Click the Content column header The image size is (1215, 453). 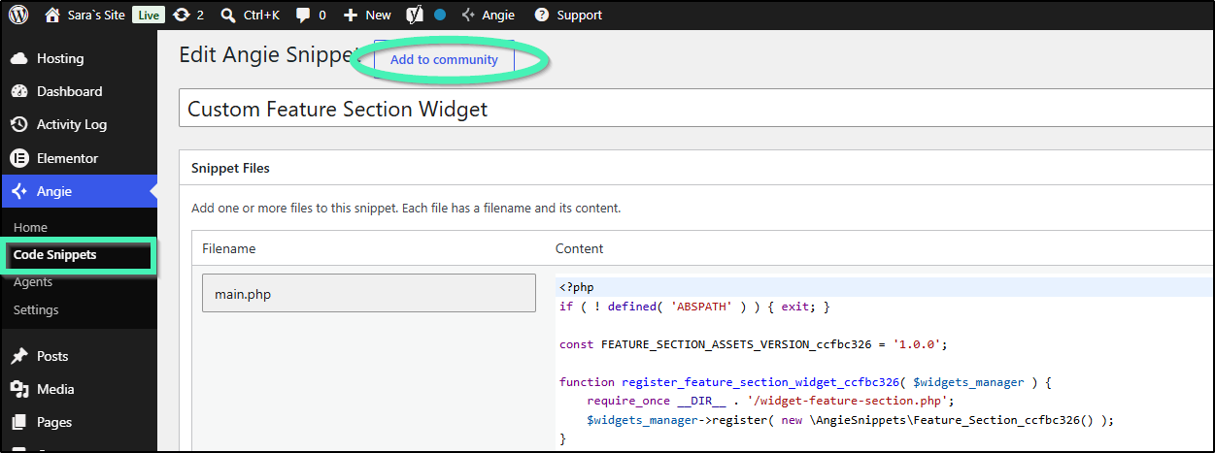pos(579,248)
